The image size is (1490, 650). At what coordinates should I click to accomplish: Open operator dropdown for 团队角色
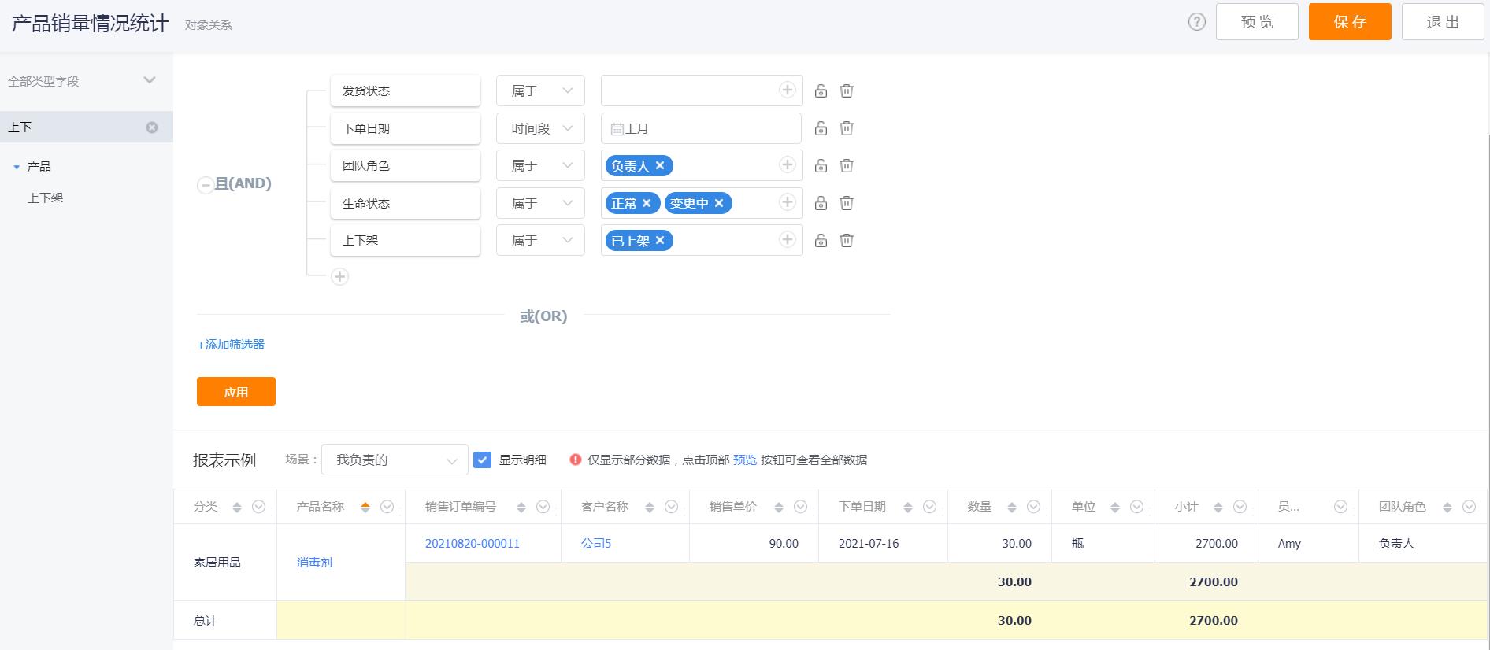click(540, 165)
